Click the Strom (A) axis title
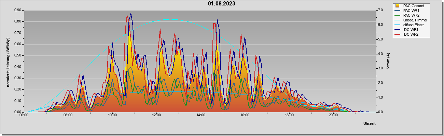The height and width of the screenshot is (136, 444). pos(388,61)
